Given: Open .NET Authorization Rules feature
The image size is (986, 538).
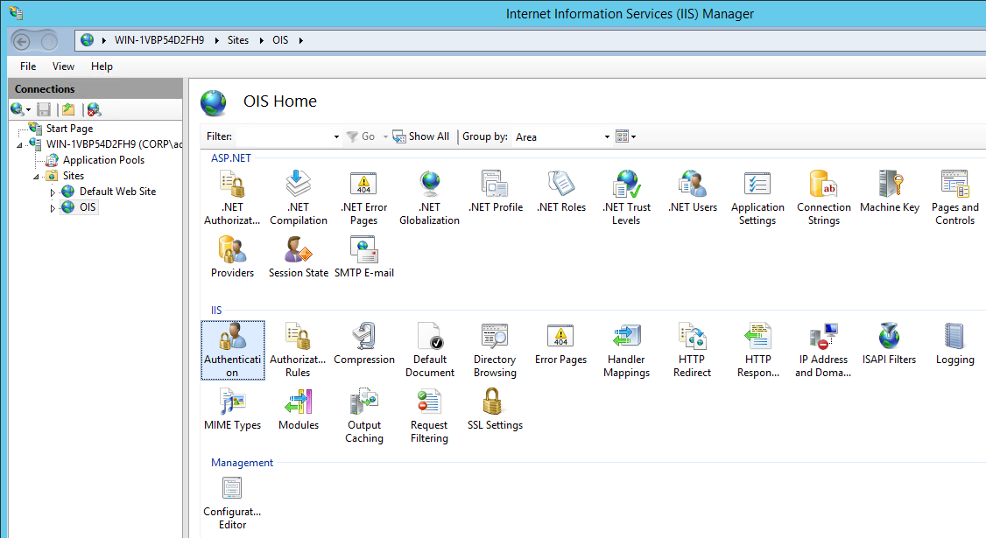Looking at the screenshot, I should [232, 198].
